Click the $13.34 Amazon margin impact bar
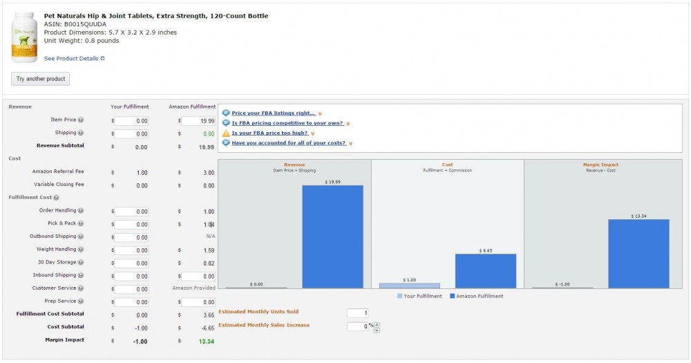The image size is (691, 363). (x=638, y=254)
